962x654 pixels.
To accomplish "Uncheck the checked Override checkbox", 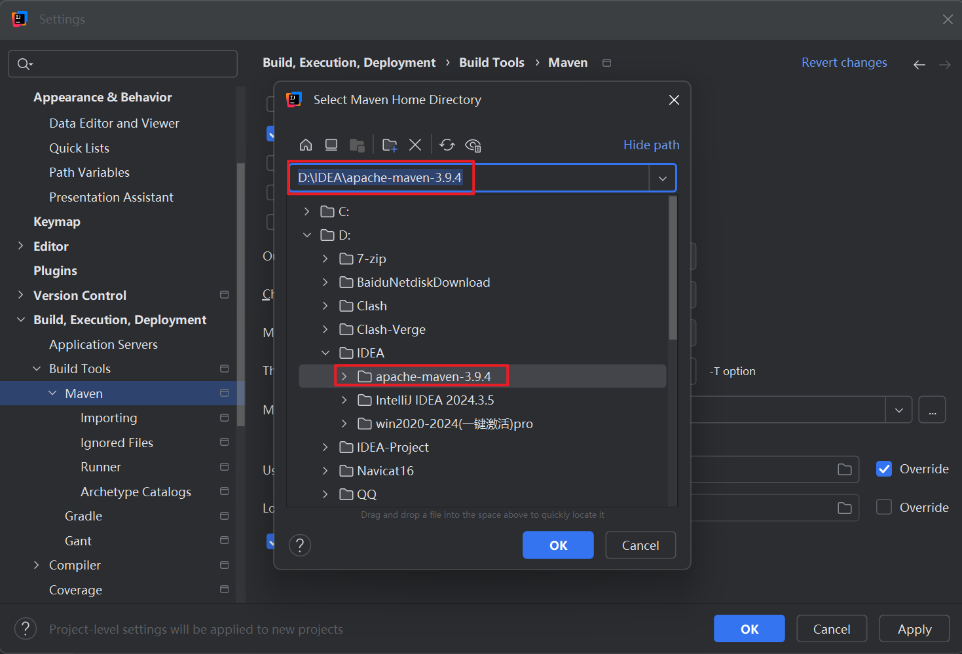I will point(884,469).
